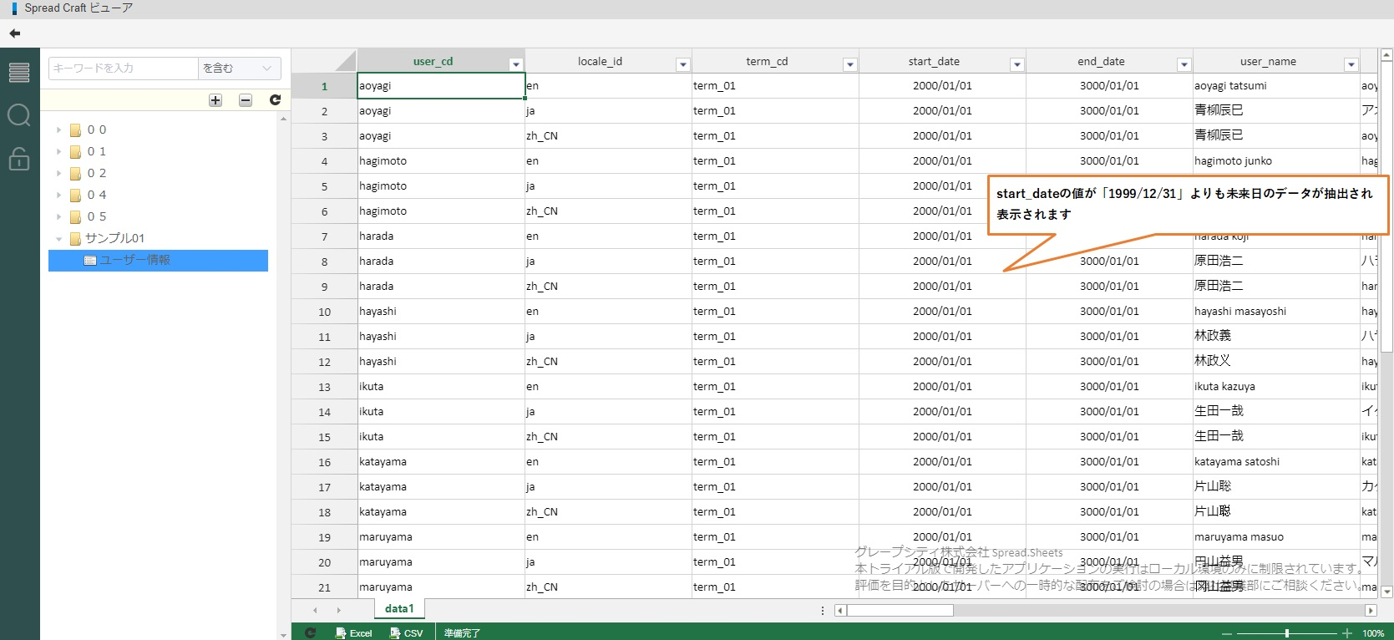
Task: Open the search magnifier sidebar icon
Action: pyautogui.click(x=18, y=115)
